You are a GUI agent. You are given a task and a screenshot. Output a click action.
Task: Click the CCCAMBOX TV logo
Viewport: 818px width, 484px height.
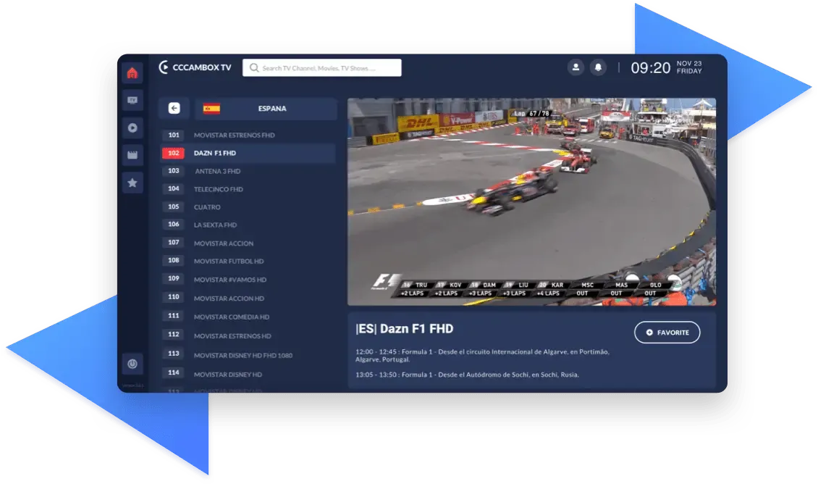coord(194,67)
